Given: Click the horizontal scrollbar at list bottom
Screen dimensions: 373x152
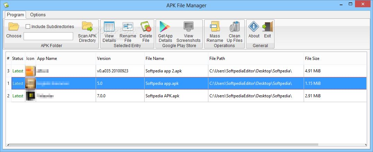Looking at the screenshot, I should 162,144.
